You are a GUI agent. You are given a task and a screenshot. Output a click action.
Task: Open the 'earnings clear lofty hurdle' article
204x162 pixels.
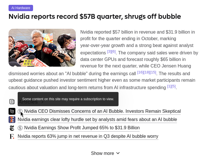97,120
